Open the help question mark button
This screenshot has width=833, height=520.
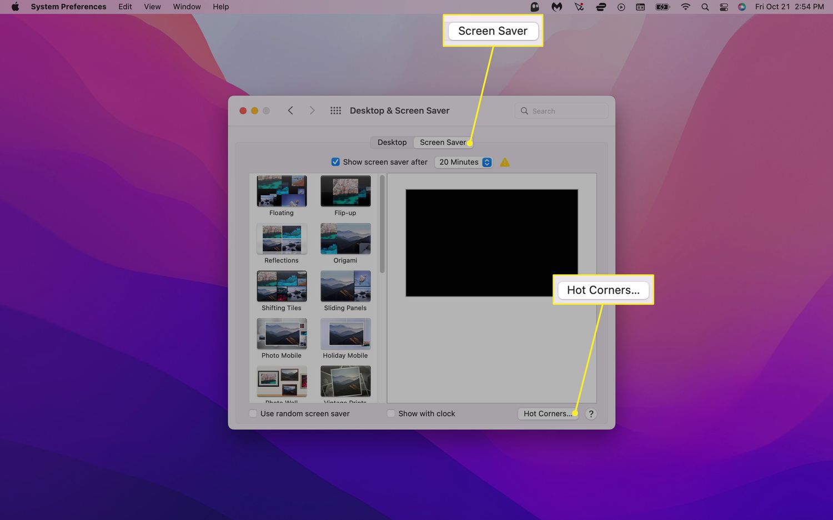[591, 413]
